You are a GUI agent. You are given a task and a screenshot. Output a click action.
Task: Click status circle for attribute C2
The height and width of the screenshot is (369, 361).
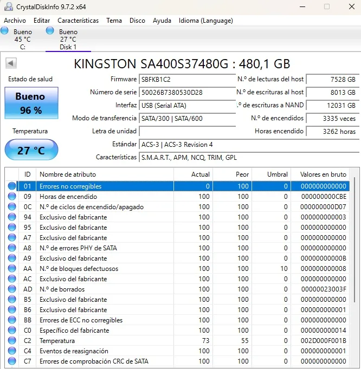[x=12, y=341]
